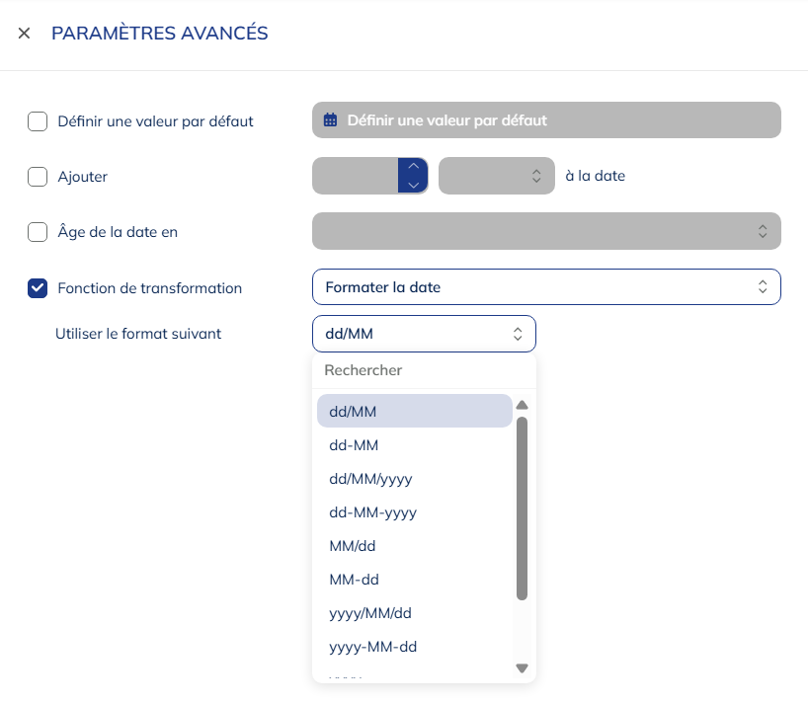Close the Paramètres avancés panel
Image resolution: width=808 pixels, height=704 pixels.
[25, 34]
